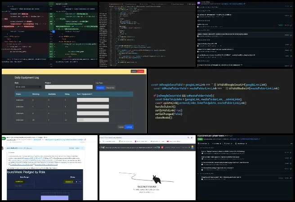This screenshot has width=295, height=202.
Task: Click the red notification badge in dark navbar
Action: pyautogui.click(x=162, y=148)
